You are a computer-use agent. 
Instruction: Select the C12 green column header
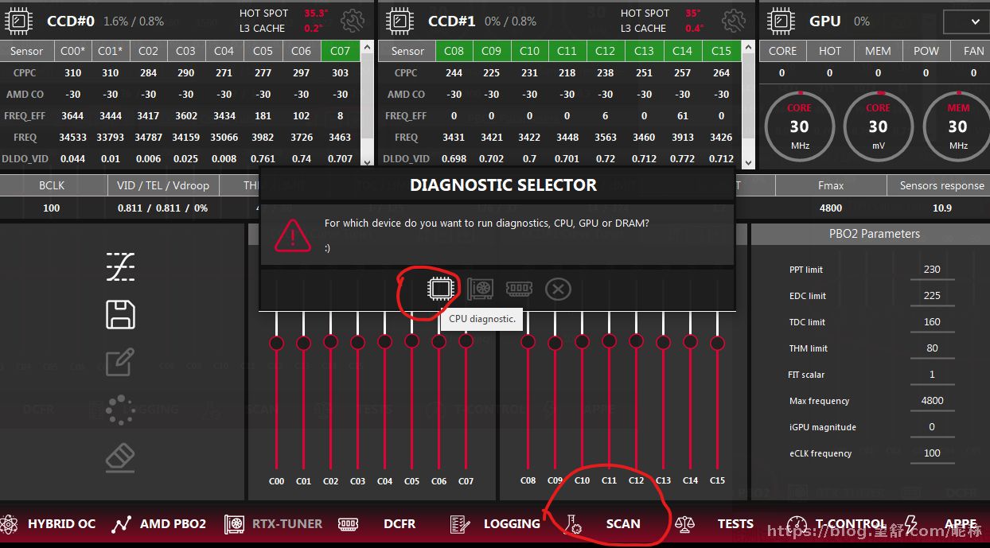click(605, 51)
